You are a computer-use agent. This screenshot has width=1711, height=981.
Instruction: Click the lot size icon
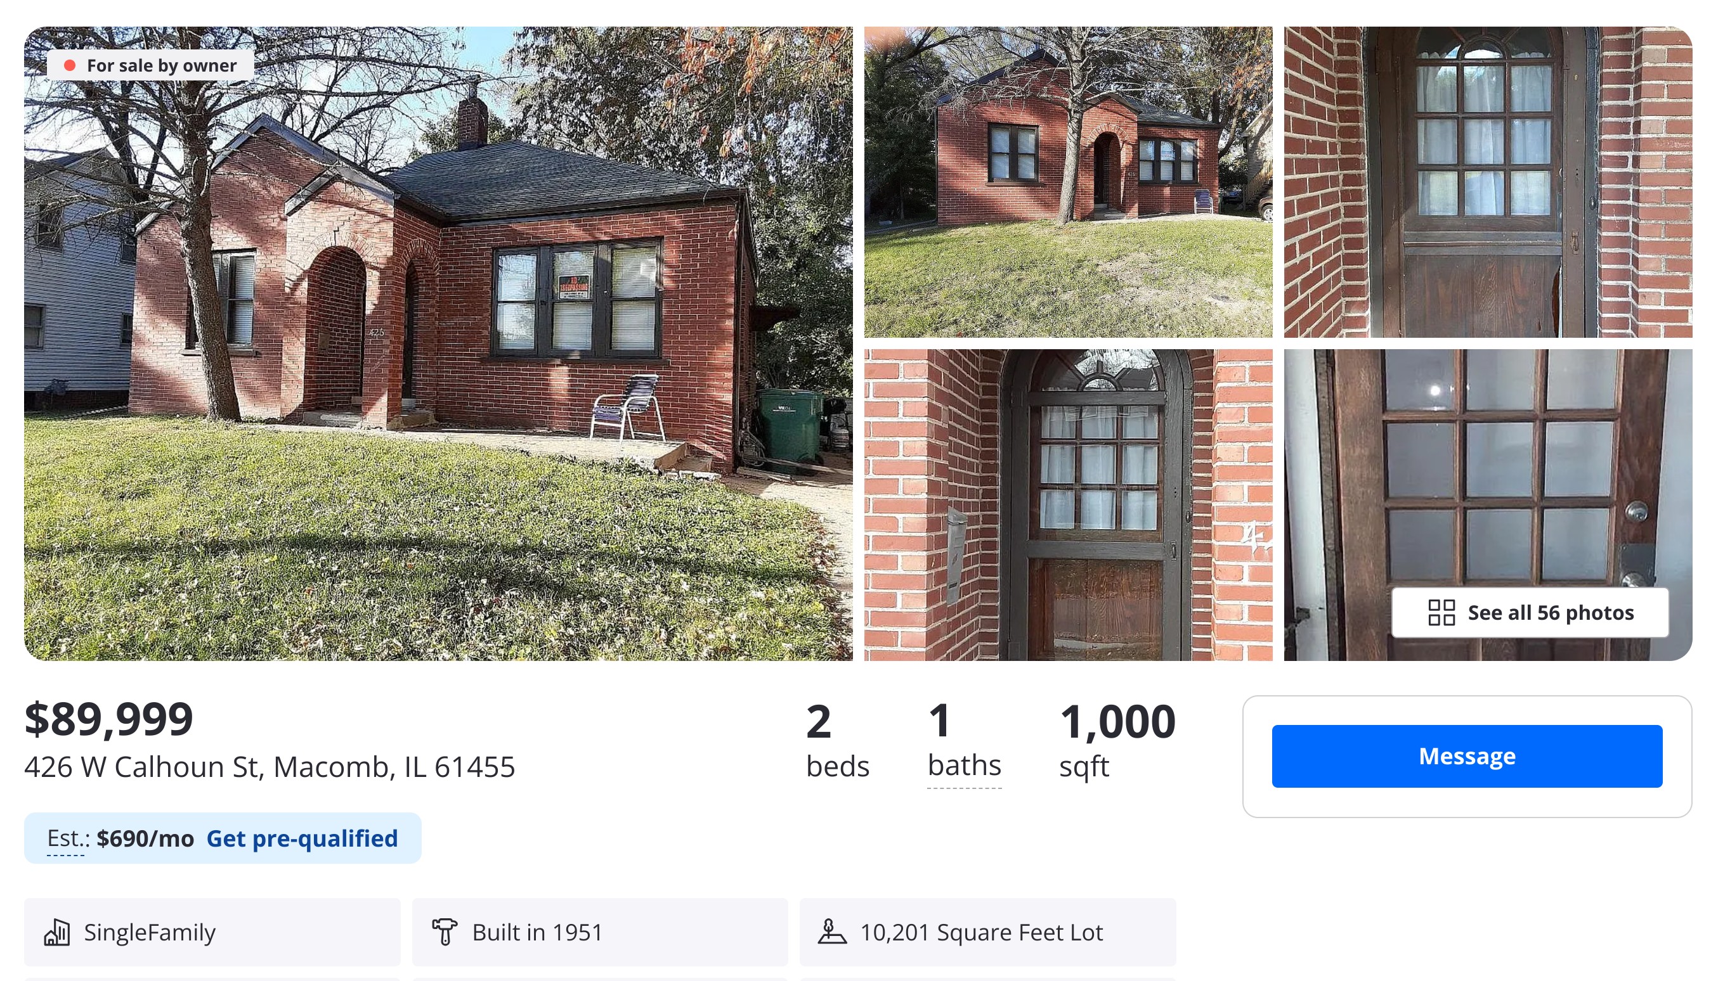(832, 932)
